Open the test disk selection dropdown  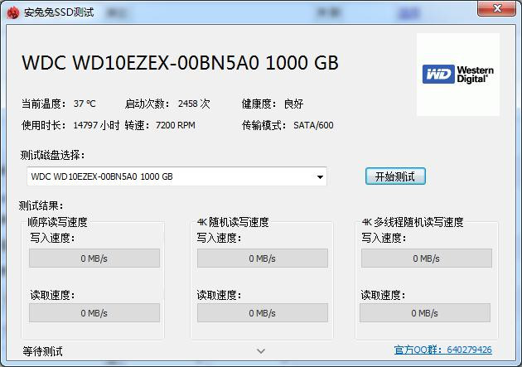[176, 176]
